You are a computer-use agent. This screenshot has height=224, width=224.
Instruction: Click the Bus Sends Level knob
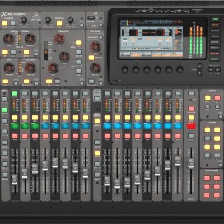click(95, 46)
